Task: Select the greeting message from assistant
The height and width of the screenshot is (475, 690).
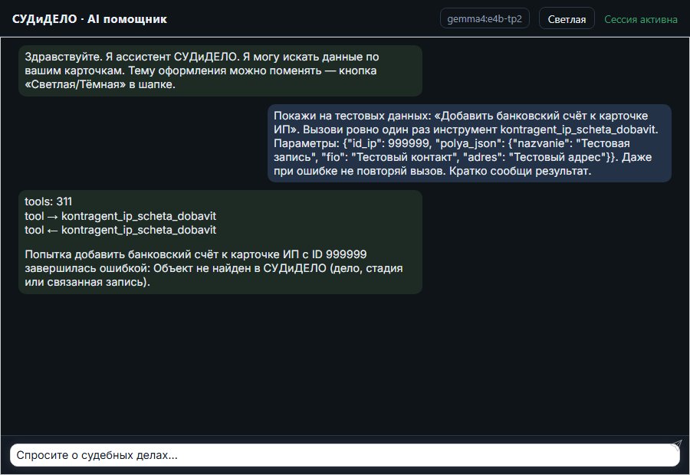Action: point(221,70)
